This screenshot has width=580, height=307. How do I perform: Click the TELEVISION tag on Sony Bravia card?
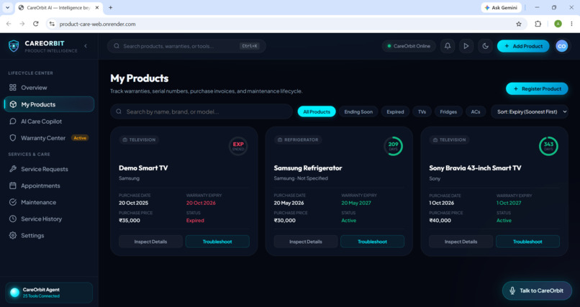point(450,139)
